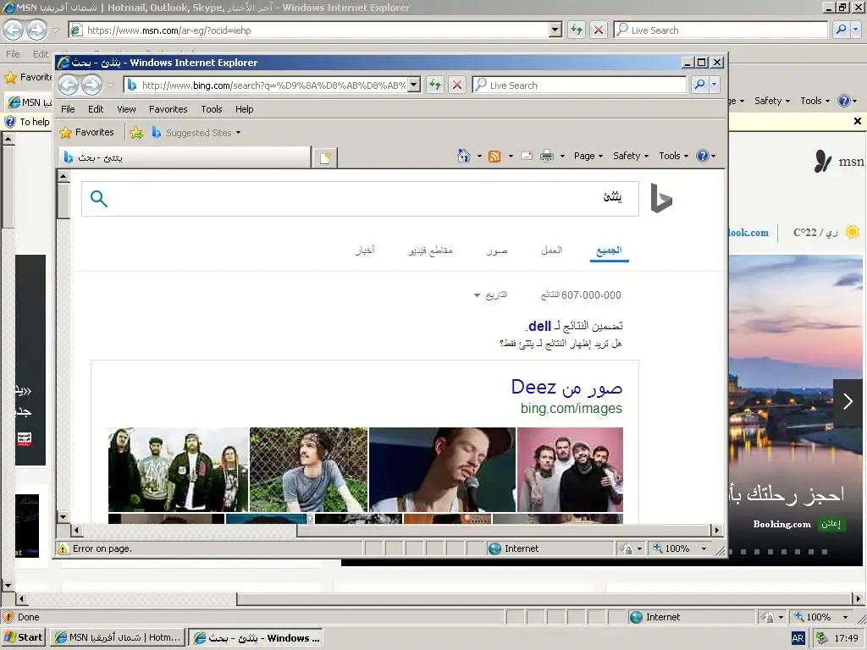
Task: Click Booking.com ad text on MSN
Action: click(781, 524)
